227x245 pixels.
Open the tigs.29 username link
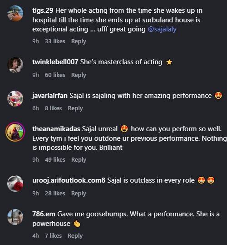tap(43, 10)
